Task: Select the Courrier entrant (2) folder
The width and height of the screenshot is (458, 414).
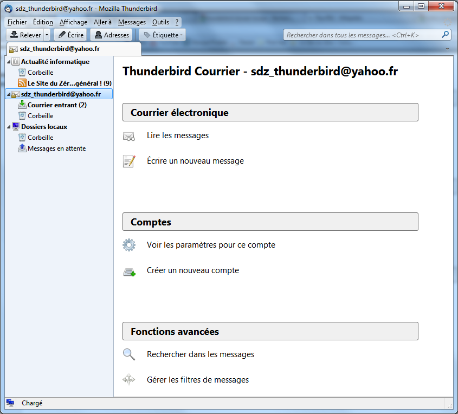Action: [56, 105]
